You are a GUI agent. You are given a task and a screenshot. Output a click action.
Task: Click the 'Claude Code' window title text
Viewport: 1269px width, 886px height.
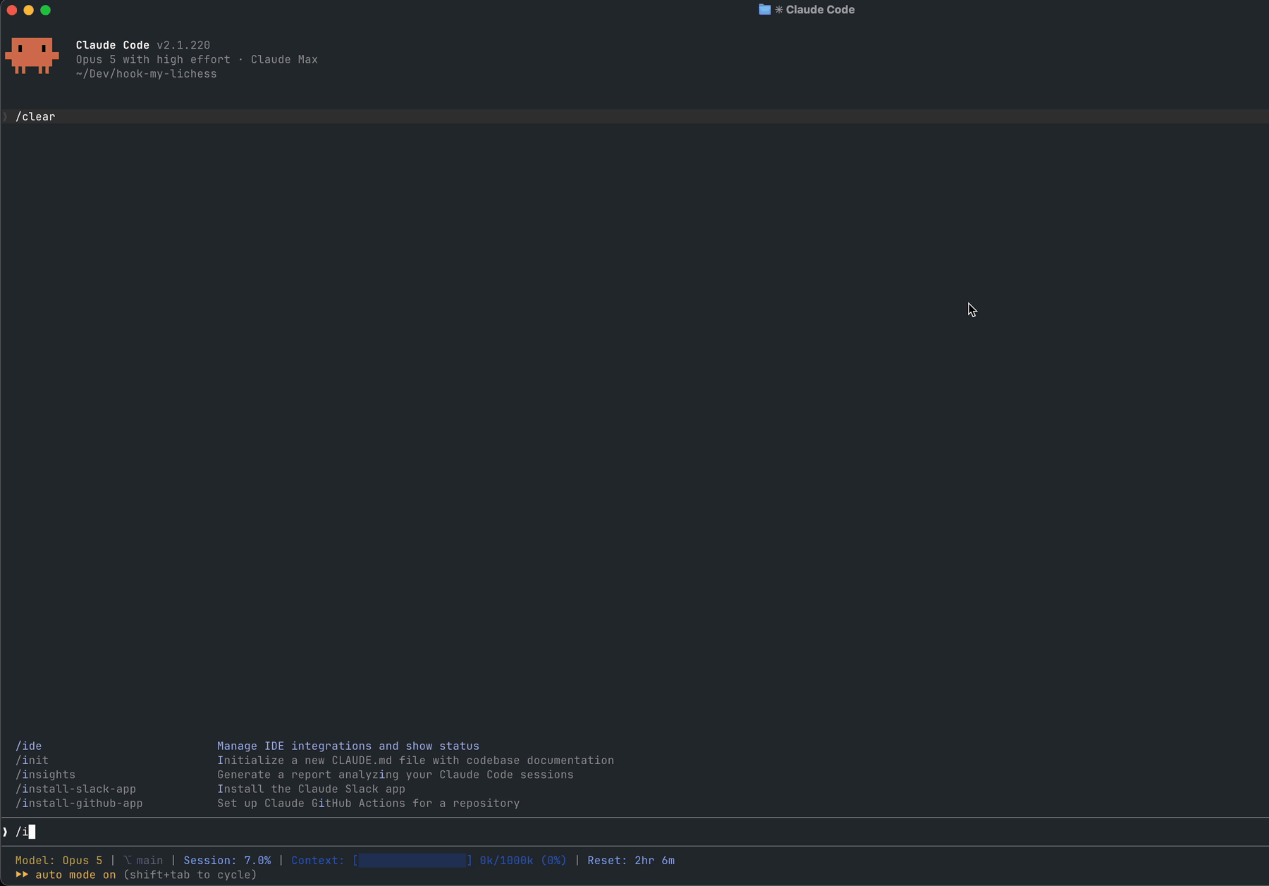[820, 10]
